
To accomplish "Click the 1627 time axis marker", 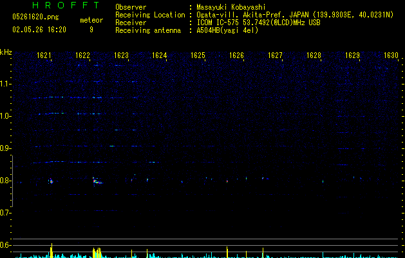I will pos(275,55).
